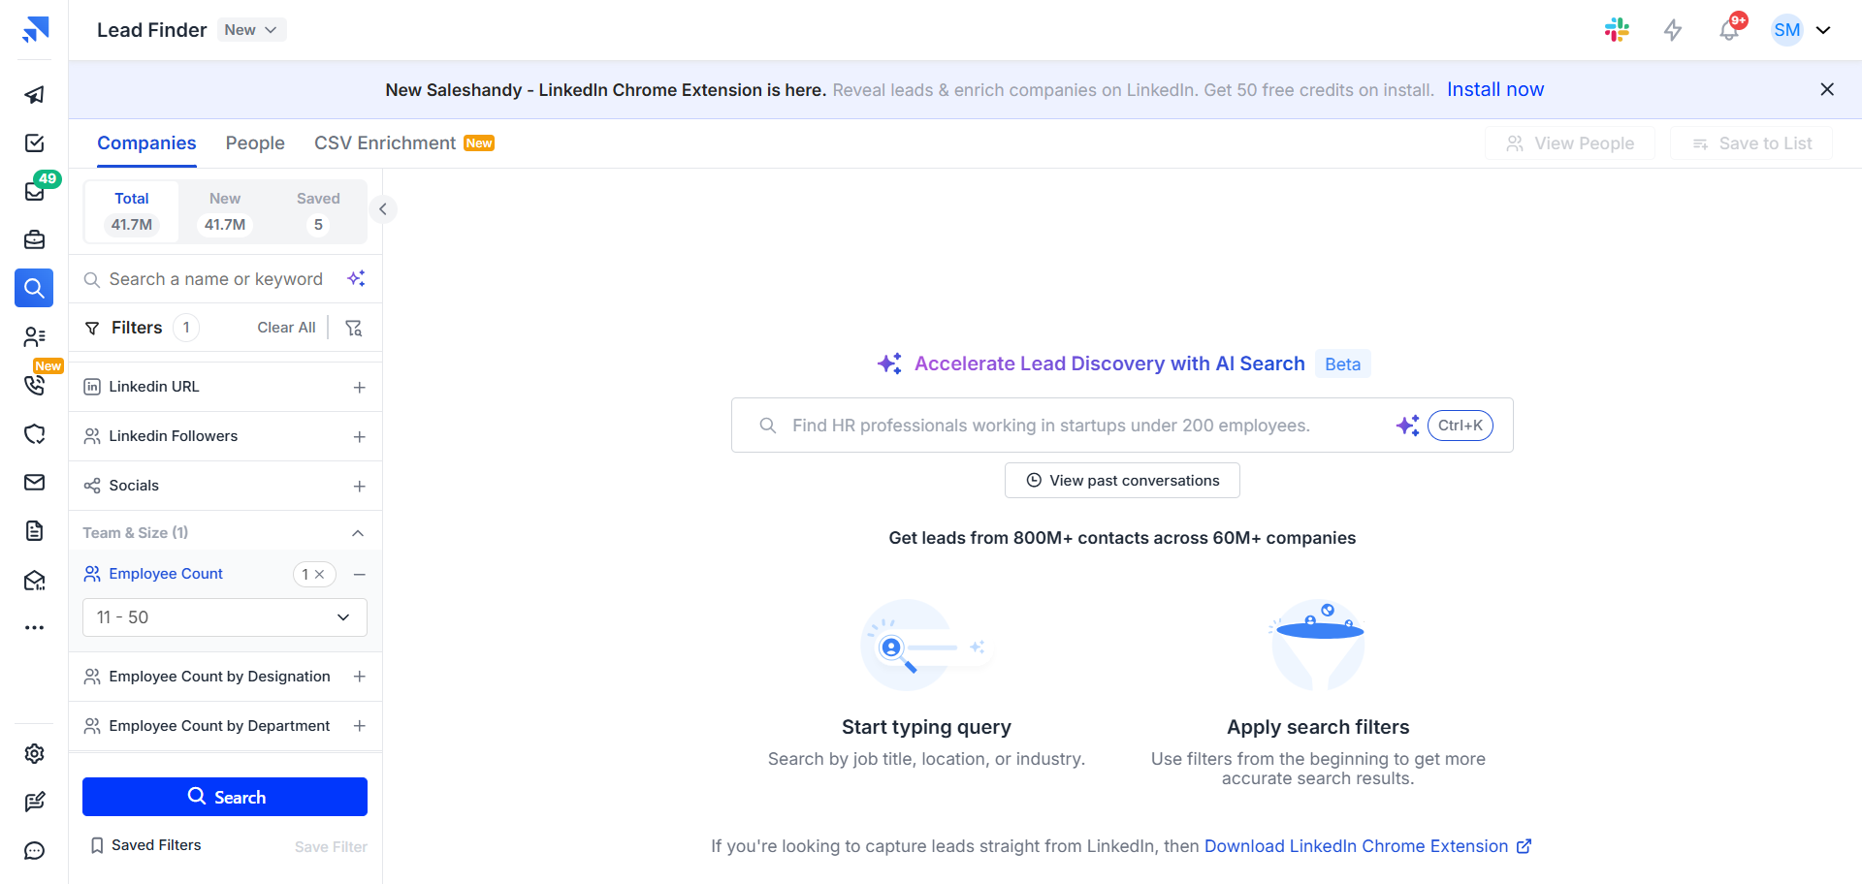The image size is (1862, 884).
Task: Open the sequences paper-plane icon in sidebar
Action: (x=35, y=95)
